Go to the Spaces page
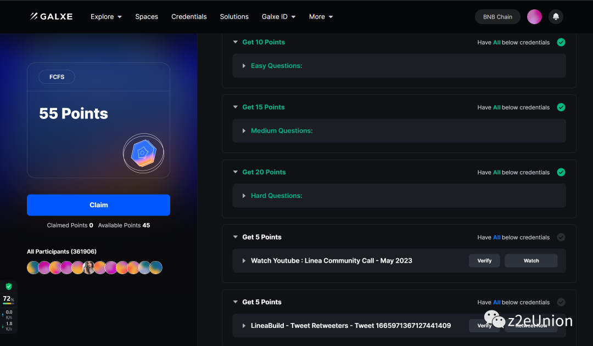This screenshot has width=593, height=346. point(147,17)
